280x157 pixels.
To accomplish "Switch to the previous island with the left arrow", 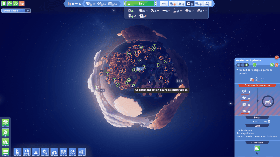I will coord(125,4).
